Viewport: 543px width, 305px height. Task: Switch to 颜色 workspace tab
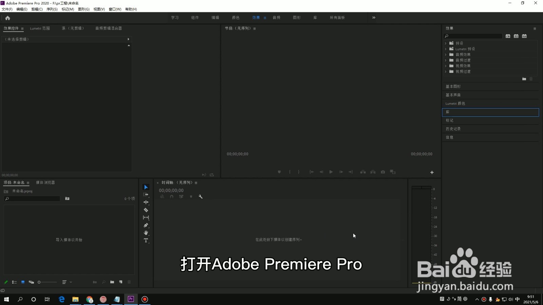point(236,18)
